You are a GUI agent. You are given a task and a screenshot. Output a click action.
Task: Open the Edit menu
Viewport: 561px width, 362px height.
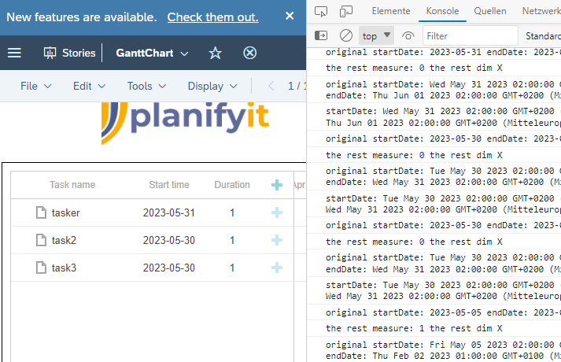click(89, 87)
